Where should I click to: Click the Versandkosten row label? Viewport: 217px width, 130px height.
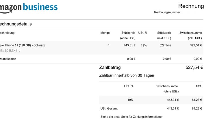[x=8, y=59]
